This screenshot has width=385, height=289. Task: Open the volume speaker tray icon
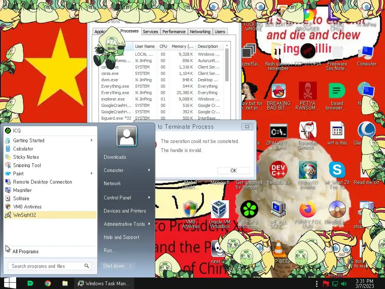[344, 284]
